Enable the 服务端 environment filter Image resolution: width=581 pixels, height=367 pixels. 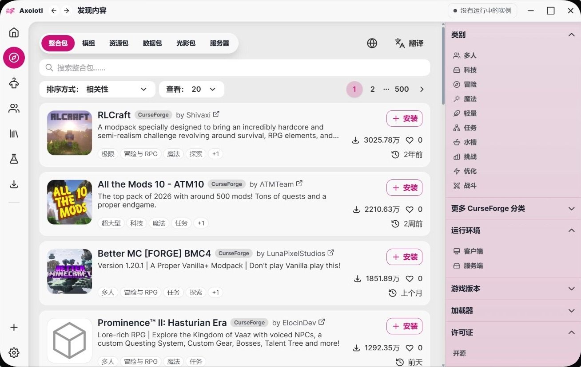468,266
